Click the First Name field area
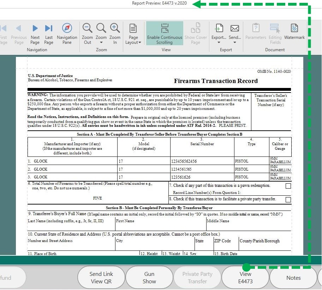322x290 pixels. click(161, 224)
